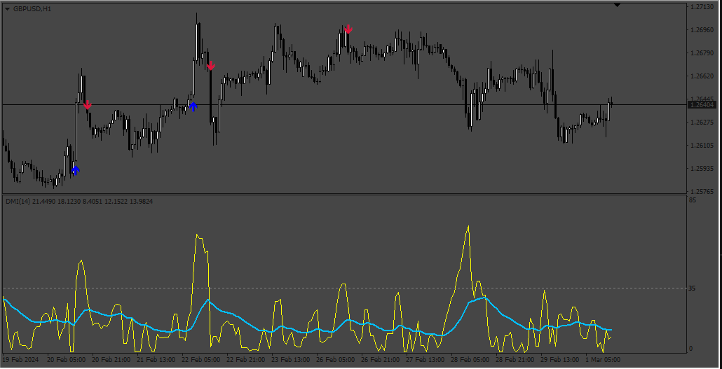The height and width of the screenshot is (369, 722).
Task: Select the red down arrow near the 1.26790 level
Action: 210,65
